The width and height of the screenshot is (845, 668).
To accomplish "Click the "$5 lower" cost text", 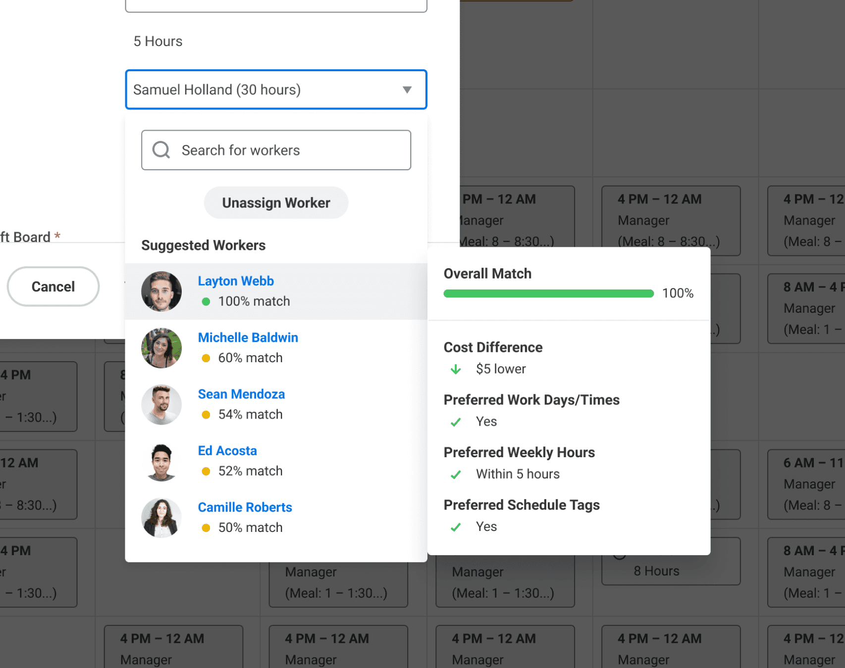I will pyautogui.click(x=501, y=369).
